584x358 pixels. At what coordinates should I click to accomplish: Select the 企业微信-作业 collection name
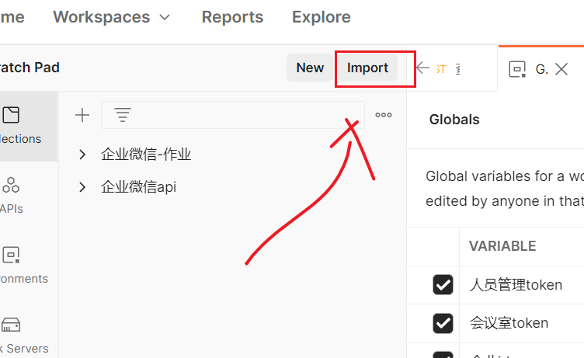[146, 155]
